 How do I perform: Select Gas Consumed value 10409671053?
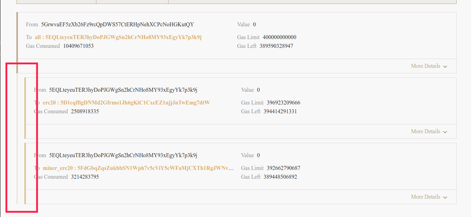78,46
